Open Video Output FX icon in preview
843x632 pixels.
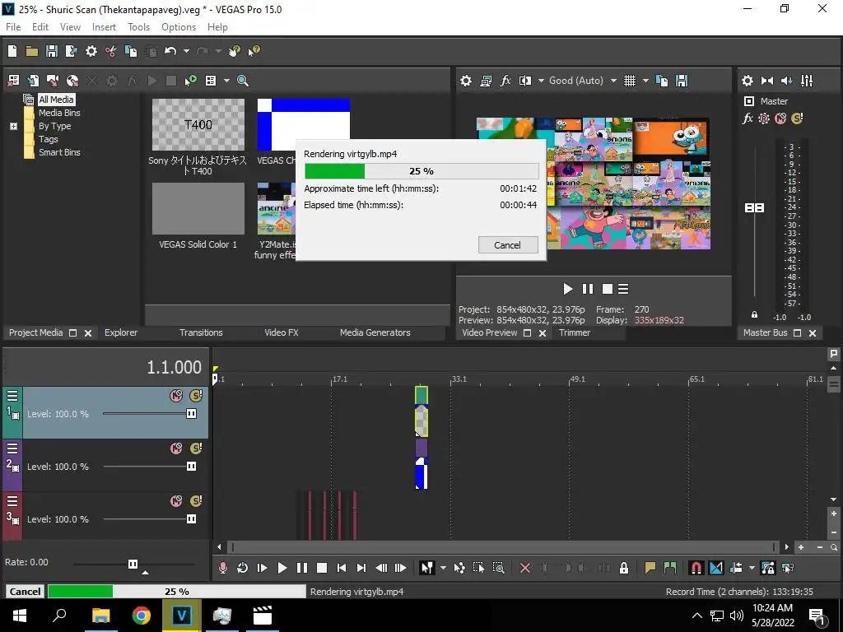pyautogui.click(x=505, y=81)
